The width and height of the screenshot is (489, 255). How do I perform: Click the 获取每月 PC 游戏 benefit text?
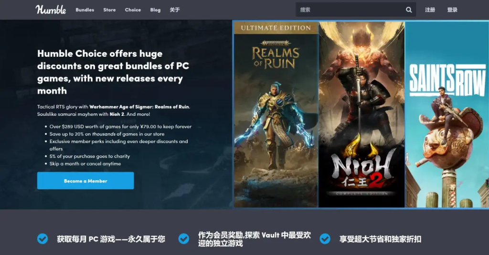tap(111, 239)
